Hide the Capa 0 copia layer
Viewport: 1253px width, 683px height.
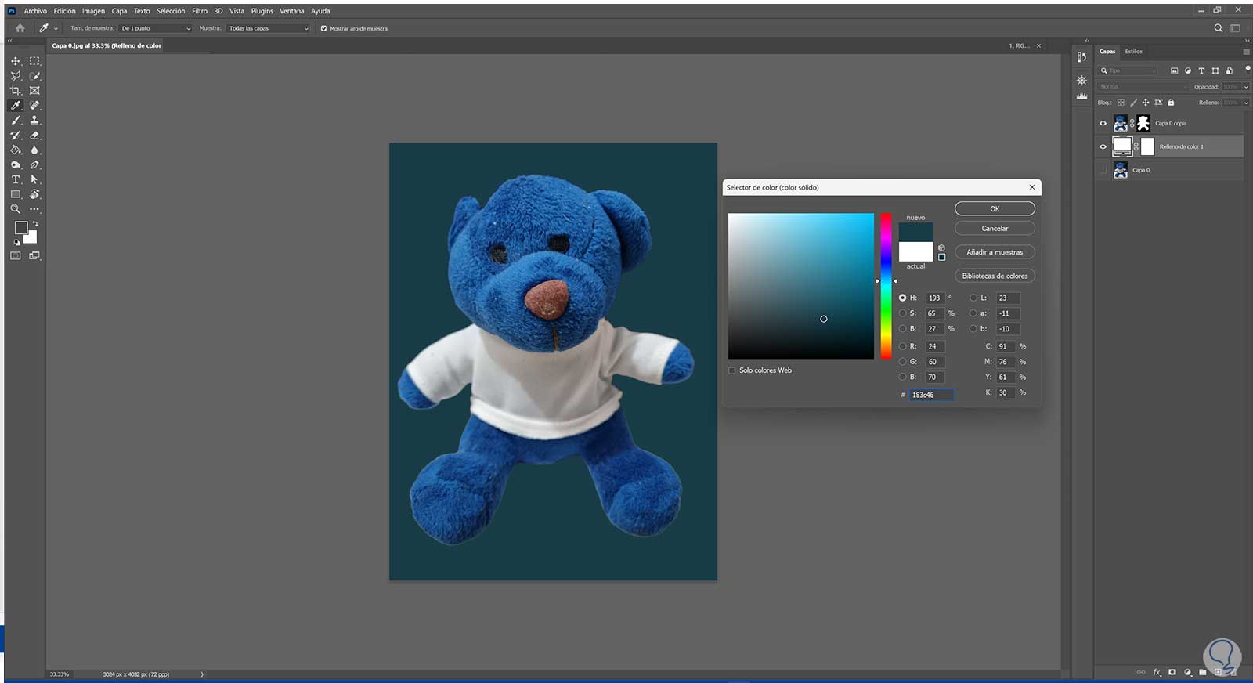1103,123
